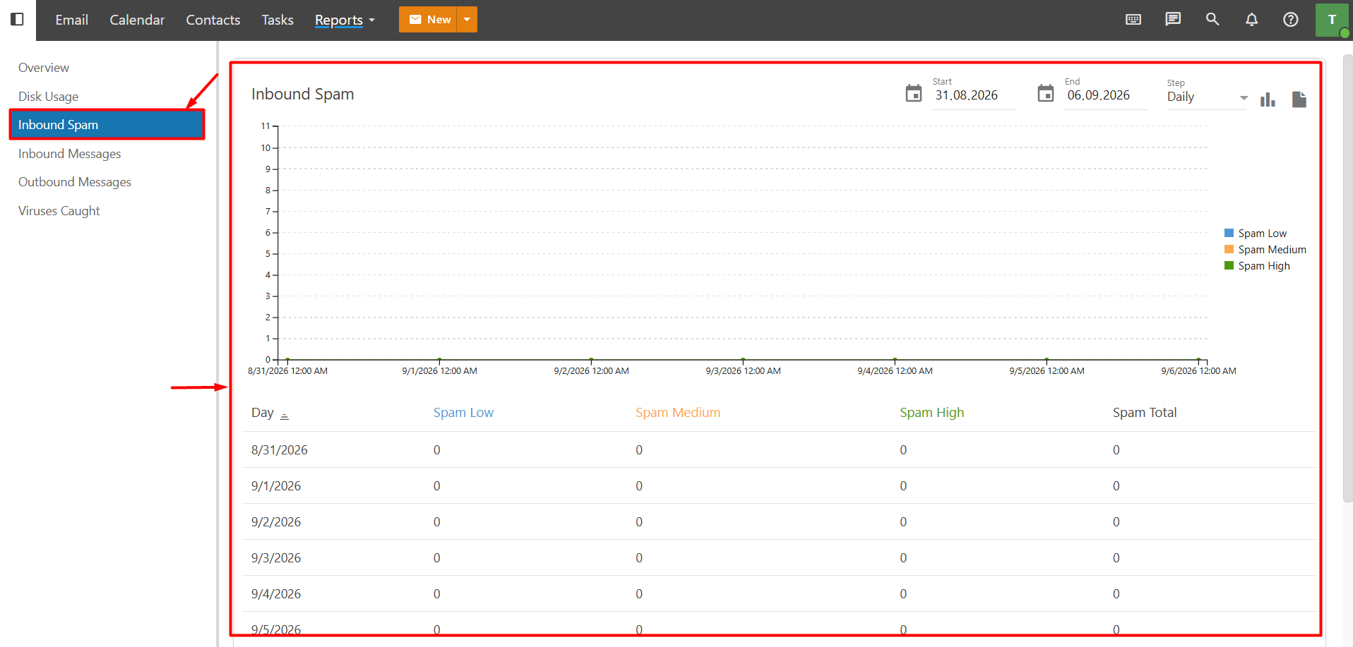Click the Spam High column header
1353x647 pixels.
[932, 413]
